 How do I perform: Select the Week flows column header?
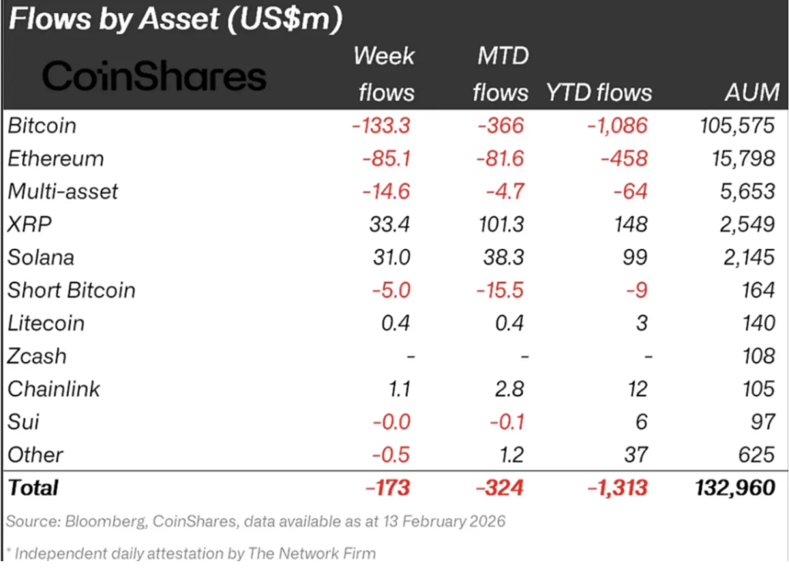click(385, 74)
